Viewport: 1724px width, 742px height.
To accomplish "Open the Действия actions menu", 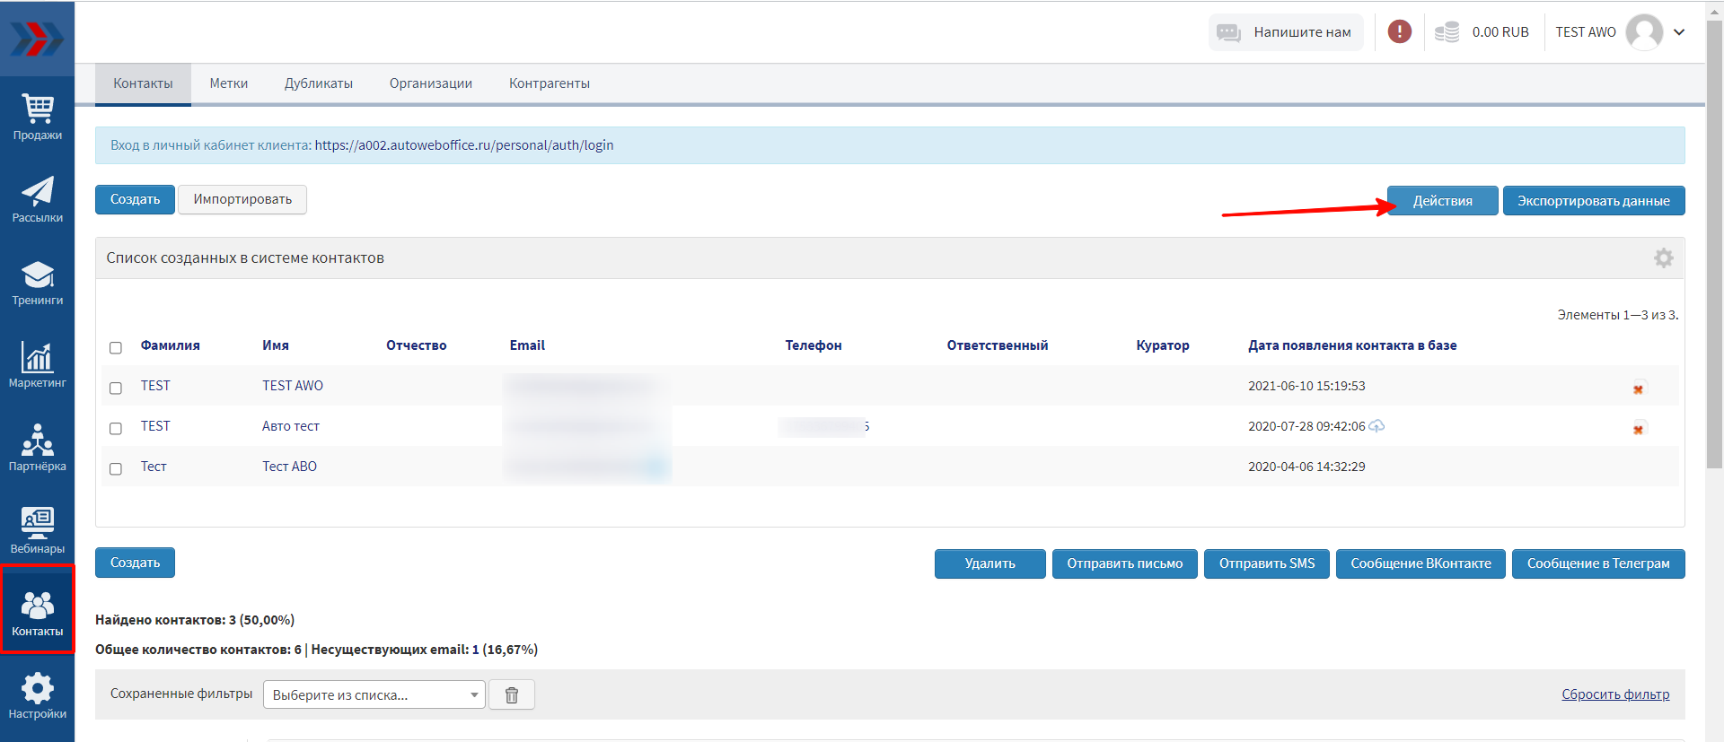I will coord(1442,201).
